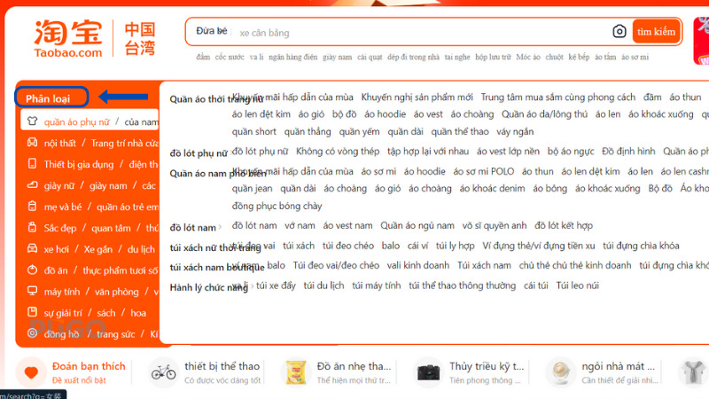Image resolution: width=709 pixels, height=399 pixels.
Task: Open the Đứa bé search type selector
Action: 214,32
